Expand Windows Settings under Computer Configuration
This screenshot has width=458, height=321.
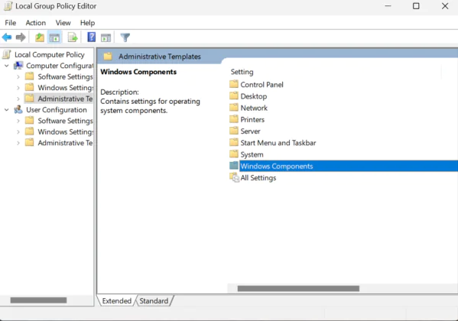[18, 88]
